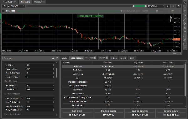Stop the backtest with the stop button
This screenshot has width=188, height=119.
coord(173,6)
